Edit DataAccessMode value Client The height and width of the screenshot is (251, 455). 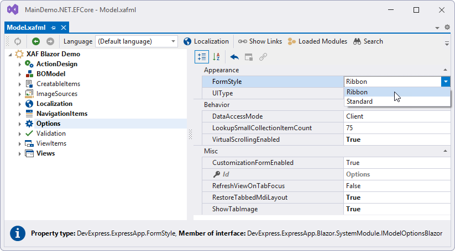397,116
